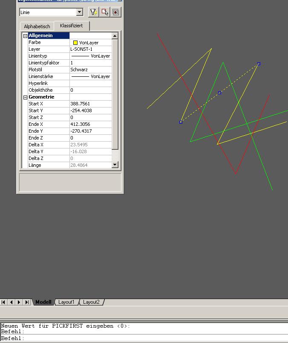The width and height of the screenshot is (288, 343).
Task: Click the Ende Y value -270.4317
Action: click(90, 131)
